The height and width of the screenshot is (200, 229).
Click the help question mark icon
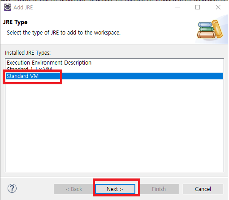click(x=12, y=188)
